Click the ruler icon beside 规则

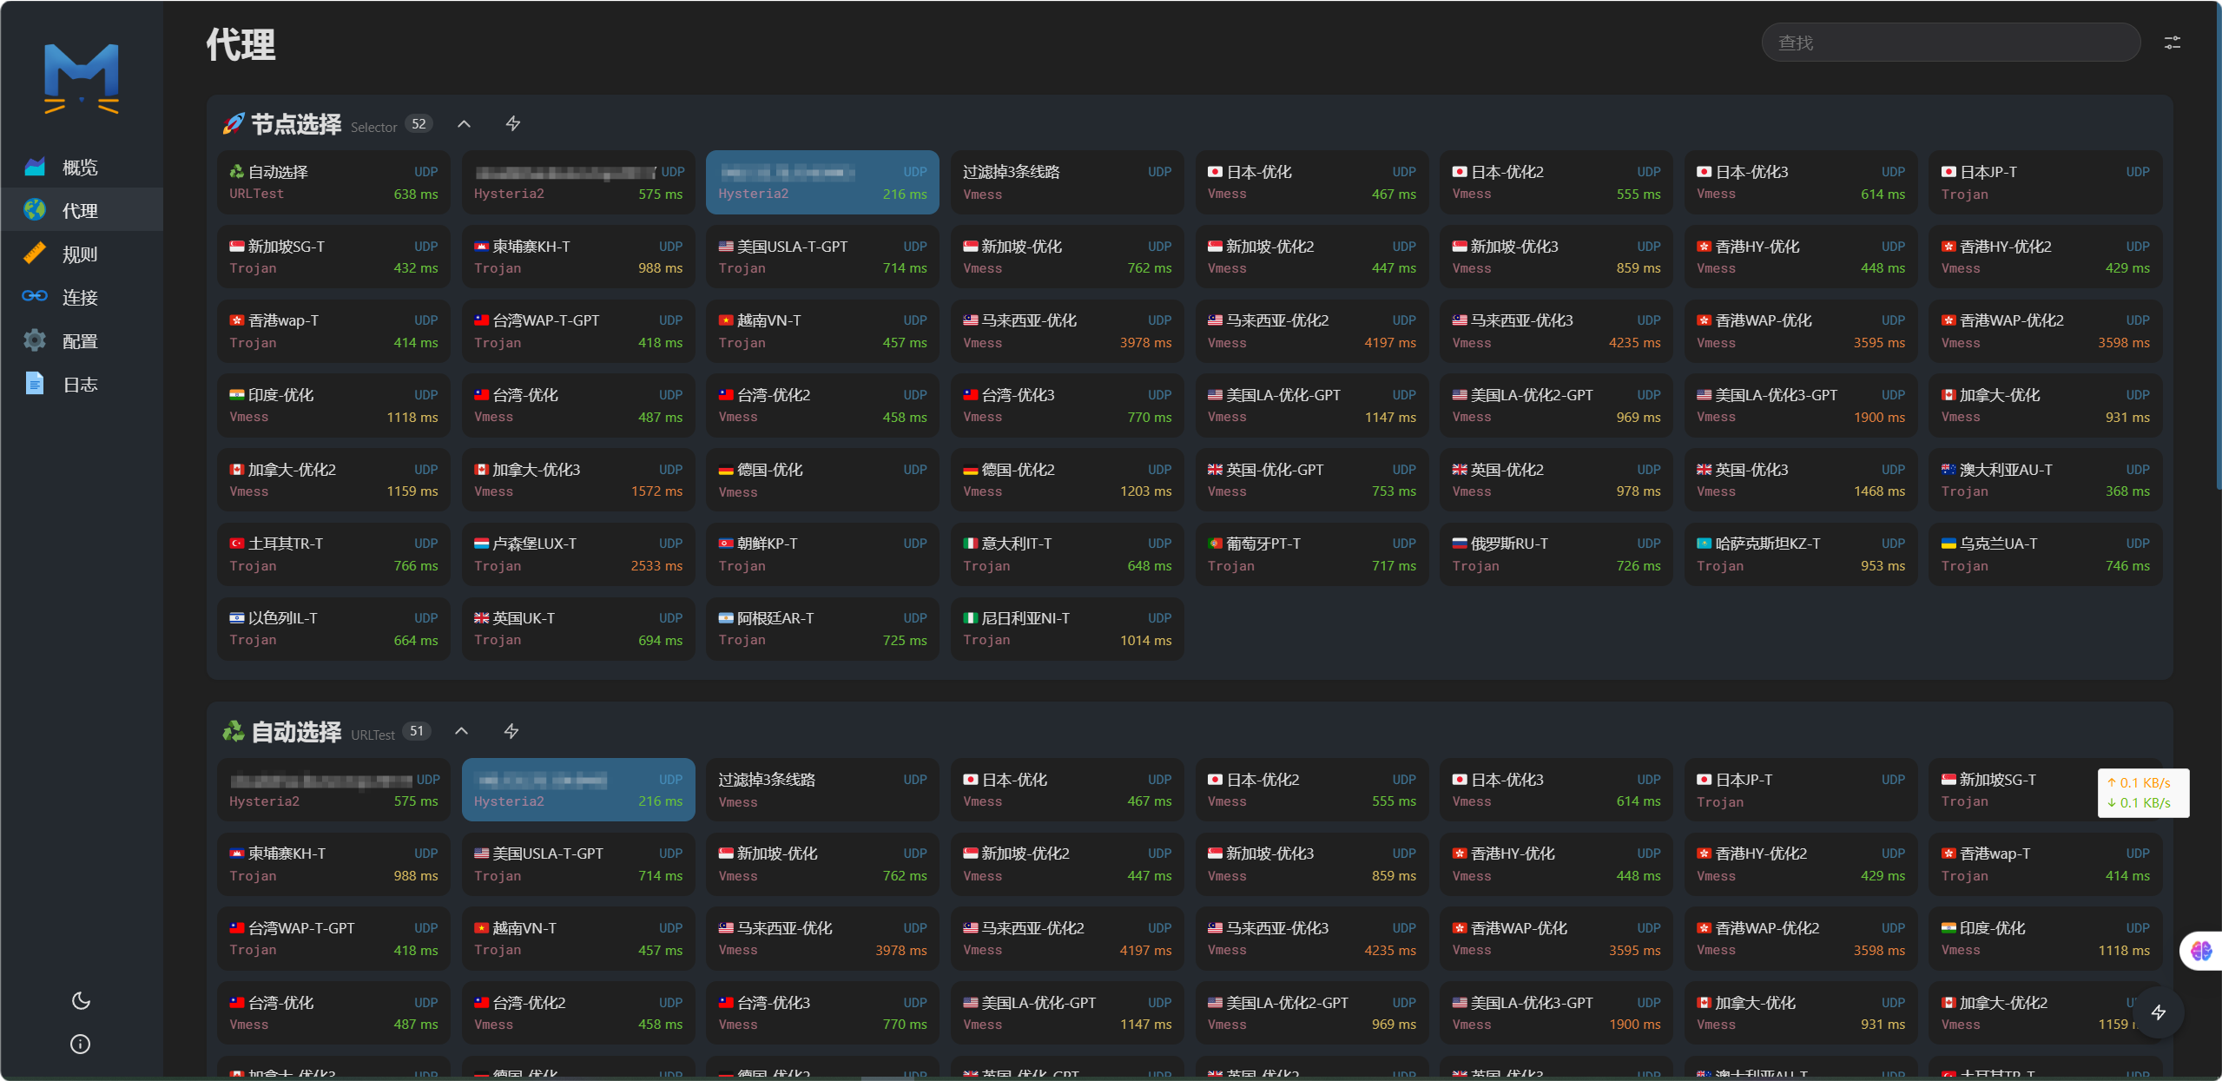tap(35, 253)
